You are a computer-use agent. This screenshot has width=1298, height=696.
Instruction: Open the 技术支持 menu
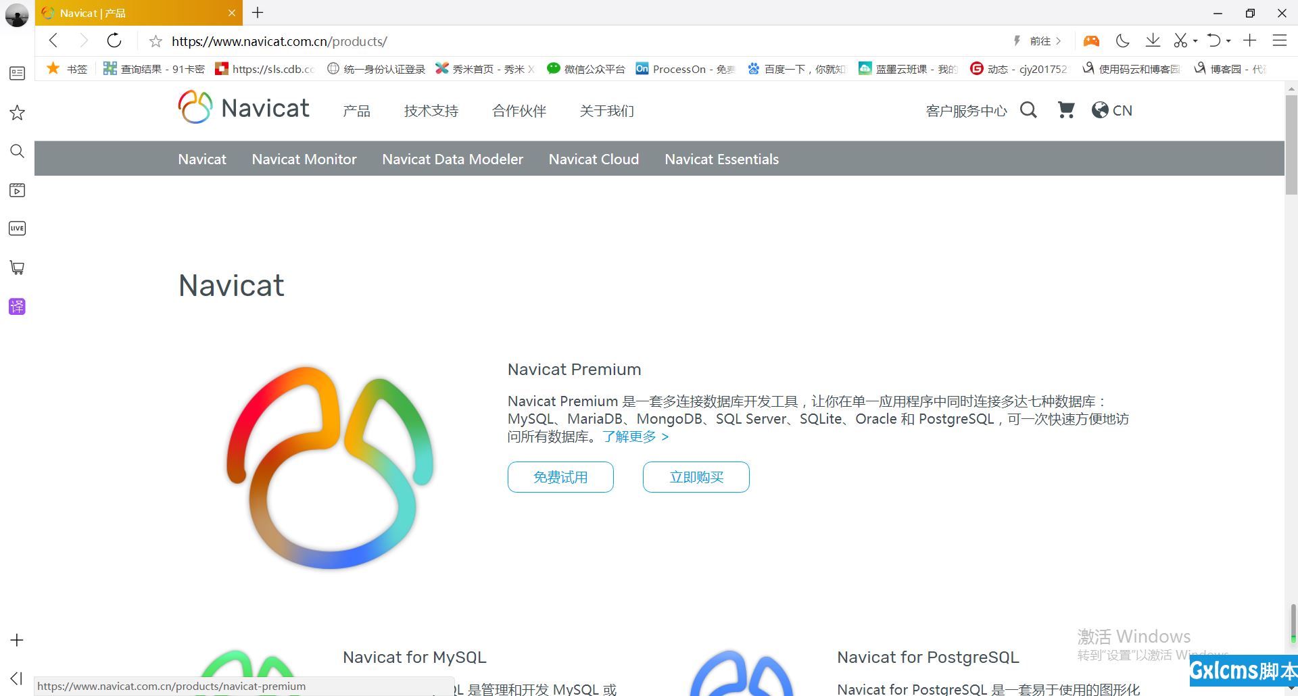(x=431, y=111)
